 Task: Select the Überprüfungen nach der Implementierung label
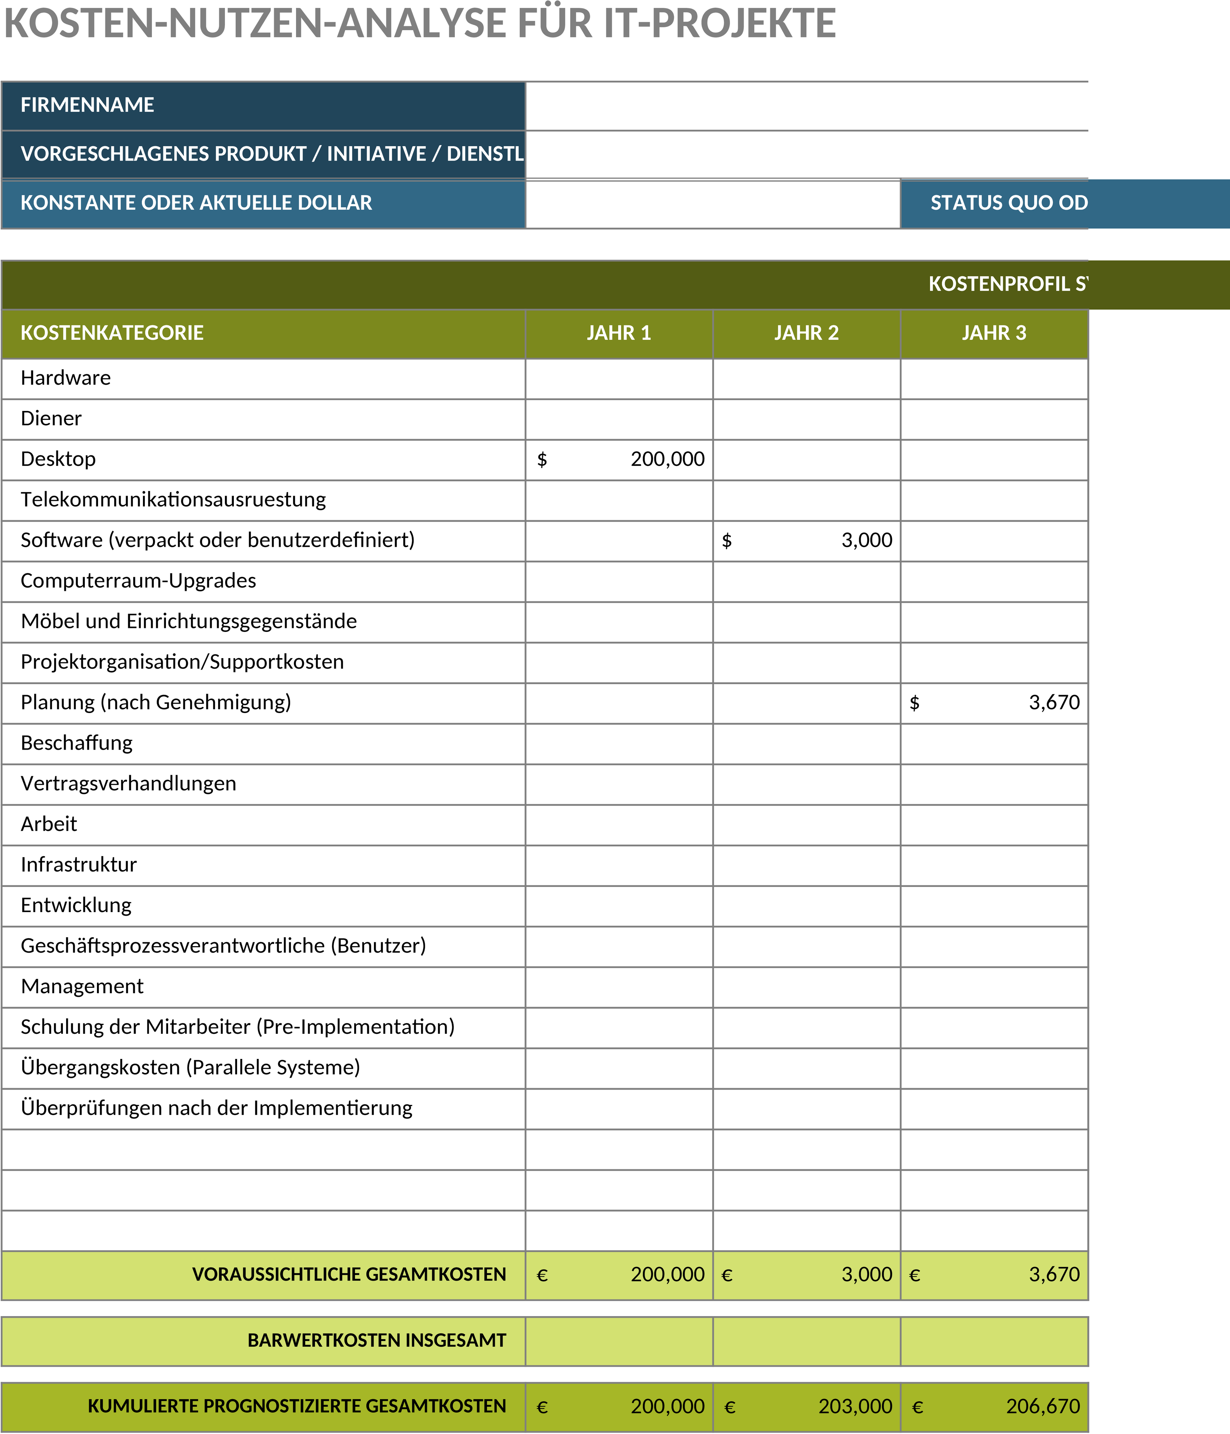pyautogui.click(x=217, y=1109)
